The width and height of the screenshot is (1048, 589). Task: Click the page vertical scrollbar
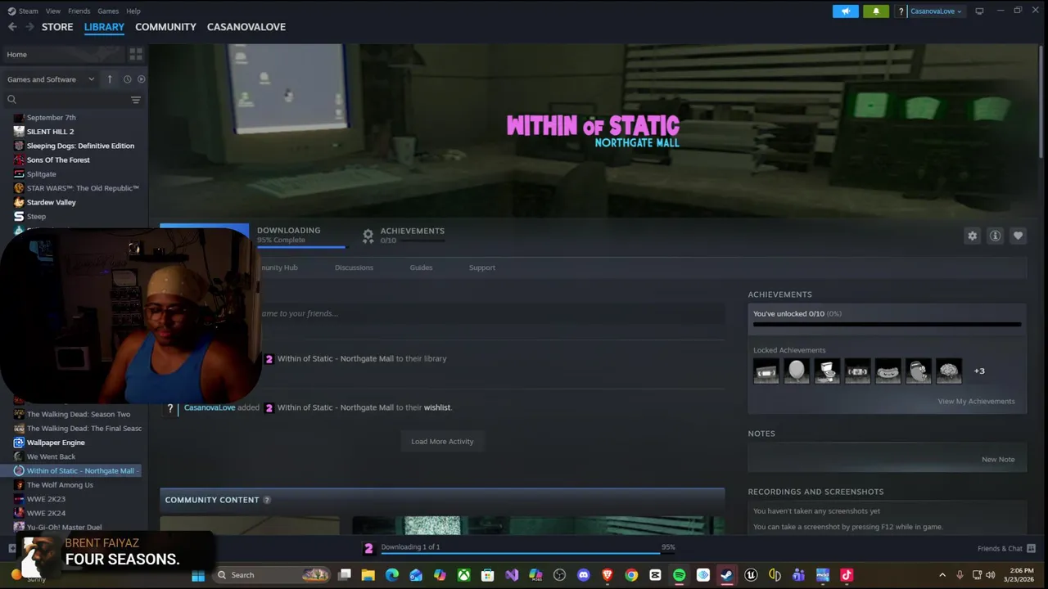[x=1041, y=102]
